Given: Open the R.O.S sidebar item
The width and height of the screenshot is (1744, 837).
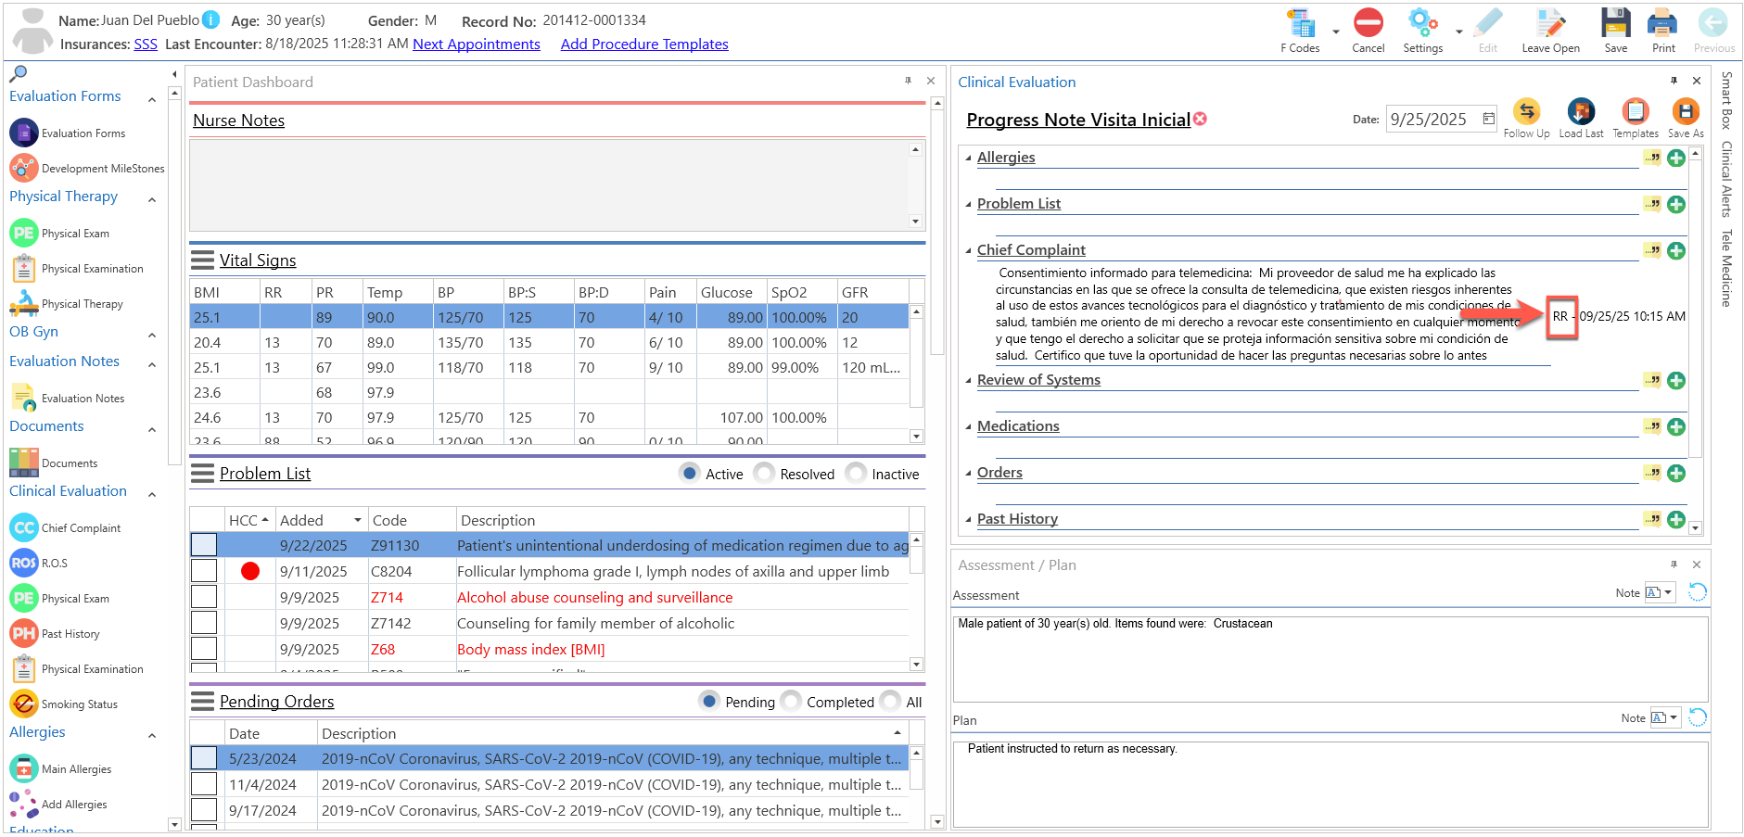Looking at the screenshot, I should [x=39, y=563].
